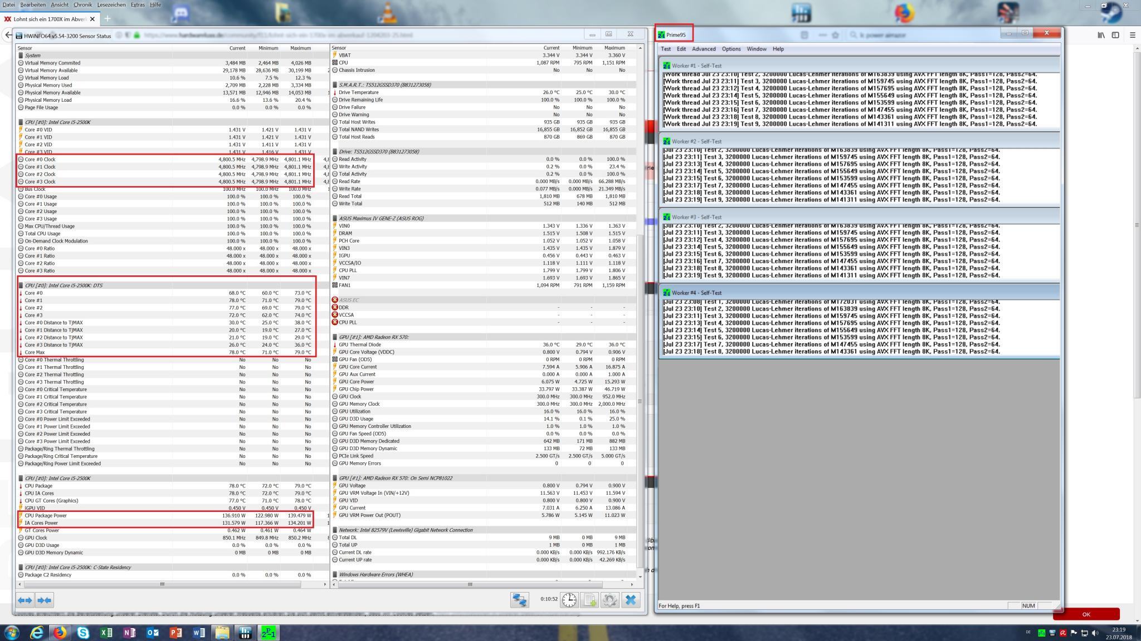
Task: Collapse HWiNFO sensor columns with the inward arrows button
Action: (44, 600)
